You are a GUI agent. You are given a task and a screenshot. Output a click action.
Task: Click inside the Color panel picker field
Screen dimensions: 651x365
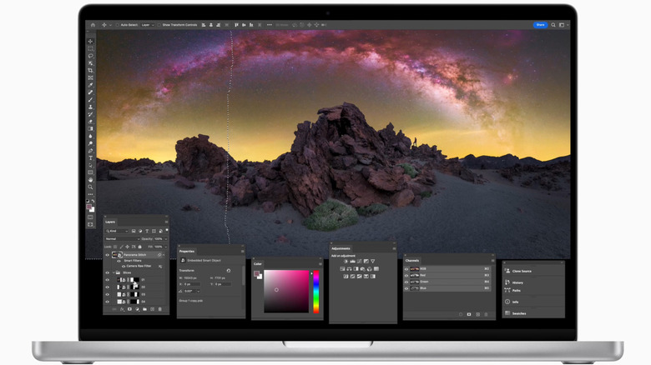tap(286, 291)
